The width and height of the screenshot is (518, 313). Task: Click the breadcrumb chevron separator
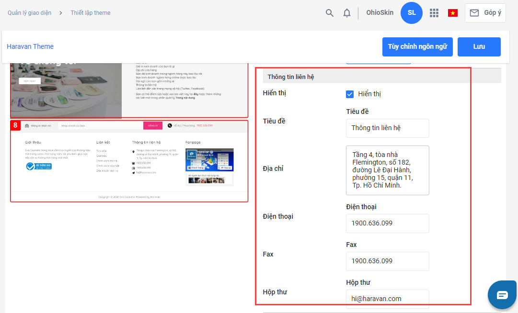61,13
